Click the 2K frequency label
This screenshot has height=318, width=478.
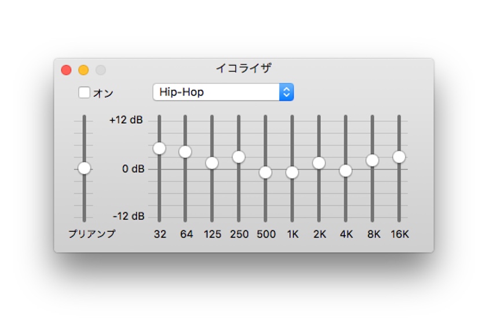point(319,234)
